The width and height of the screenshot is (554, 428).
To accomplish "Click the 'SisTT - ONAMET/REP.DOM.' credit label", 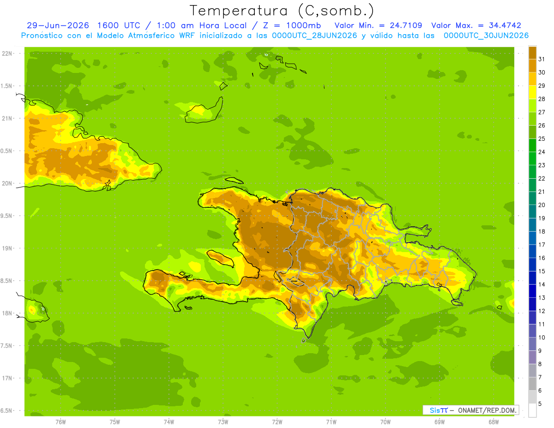I will [470, 410].
